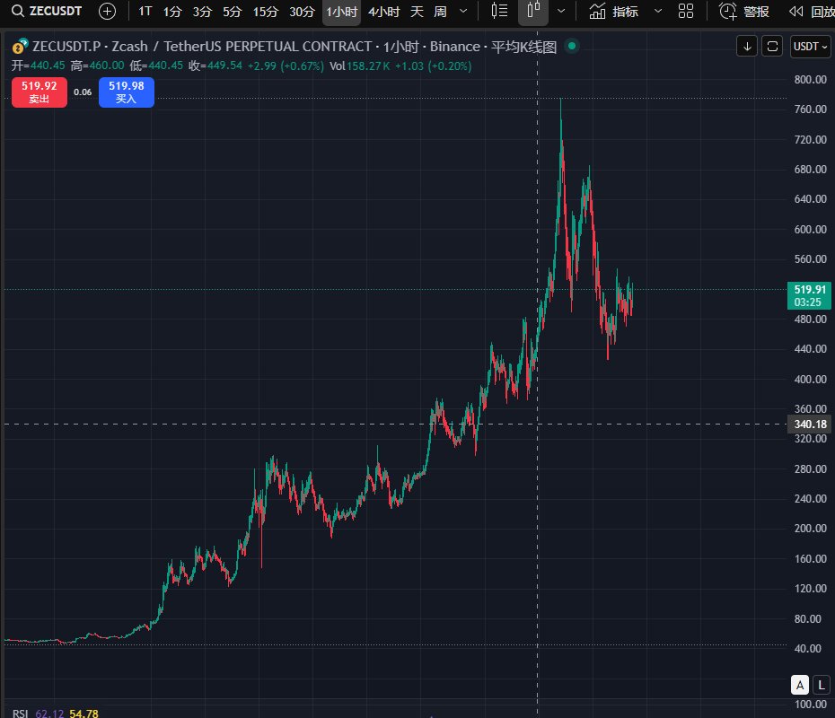Click the 600.00 price scale label
Image resolution: width=835 pixels, height=718 pixels.
tap(810, 230)
